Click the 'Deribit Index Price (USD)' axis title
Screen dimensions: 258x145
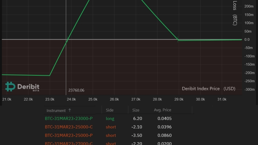point(208,89)
